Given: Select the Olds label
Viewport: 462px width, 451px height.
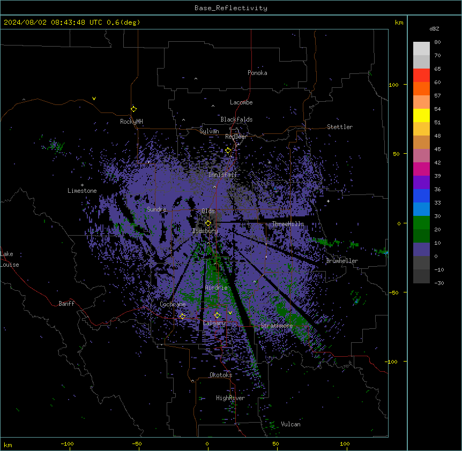Looking at the screenshot, I should [x=208, y=211].
